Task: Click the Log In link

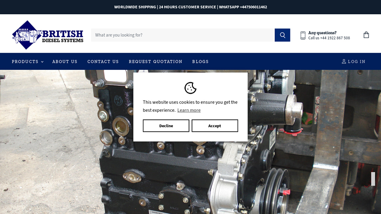Action: pos(353,61)
